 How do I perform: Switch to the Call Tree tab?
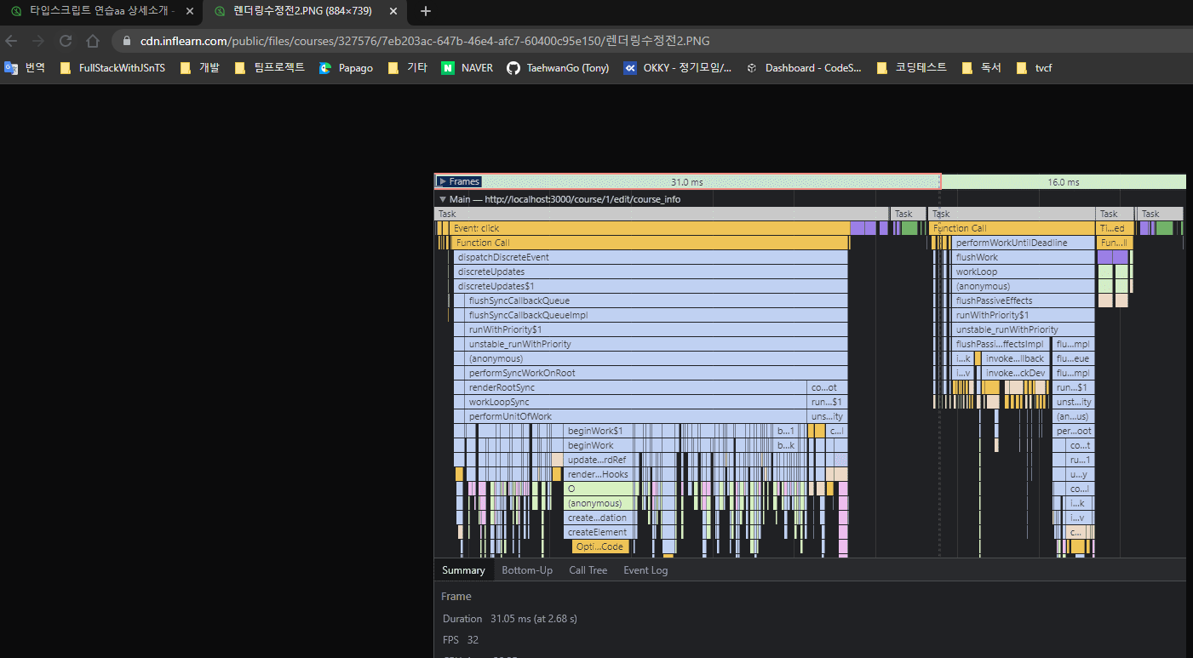pos(588,570)
